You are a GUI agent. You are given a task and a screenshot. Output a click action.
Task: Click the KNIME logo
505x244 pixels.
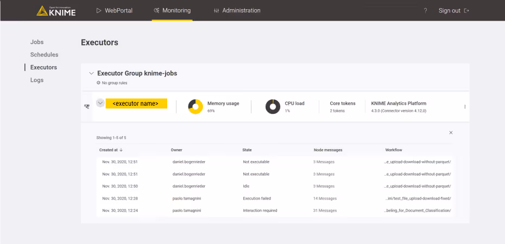[56, 11]
